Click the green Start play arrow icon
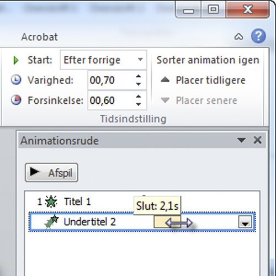276x276 pixels. [16, 60]
